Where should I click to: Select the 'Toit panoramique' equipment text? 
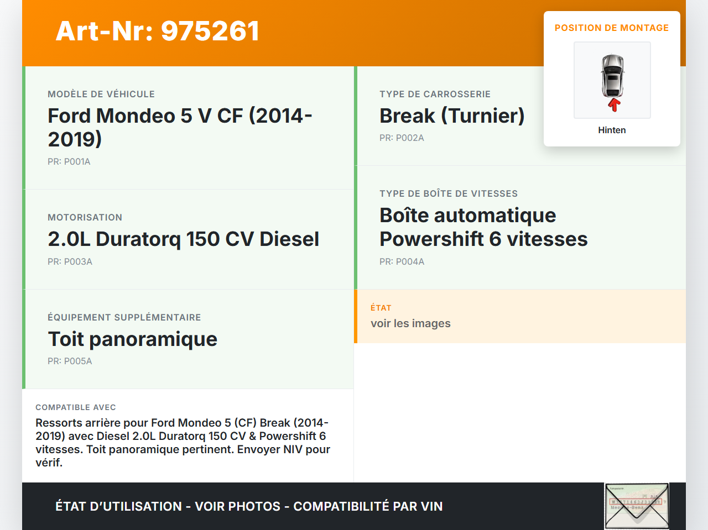[x=133, y=339]
